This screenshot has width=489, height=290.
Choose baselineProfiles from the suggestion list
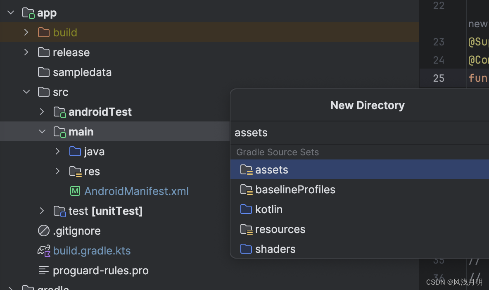[295, 190]
